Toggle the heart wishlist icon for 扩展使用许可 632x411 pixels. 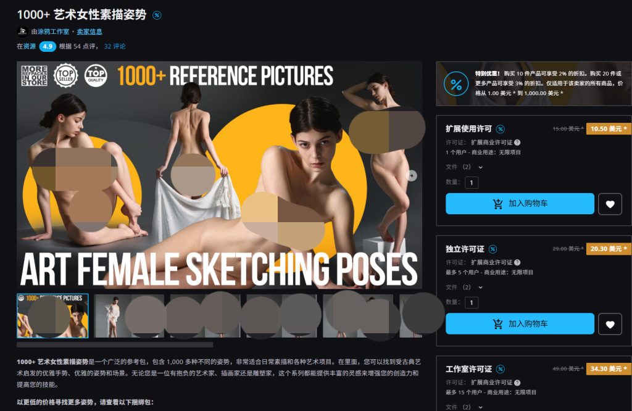coord(610,203)
